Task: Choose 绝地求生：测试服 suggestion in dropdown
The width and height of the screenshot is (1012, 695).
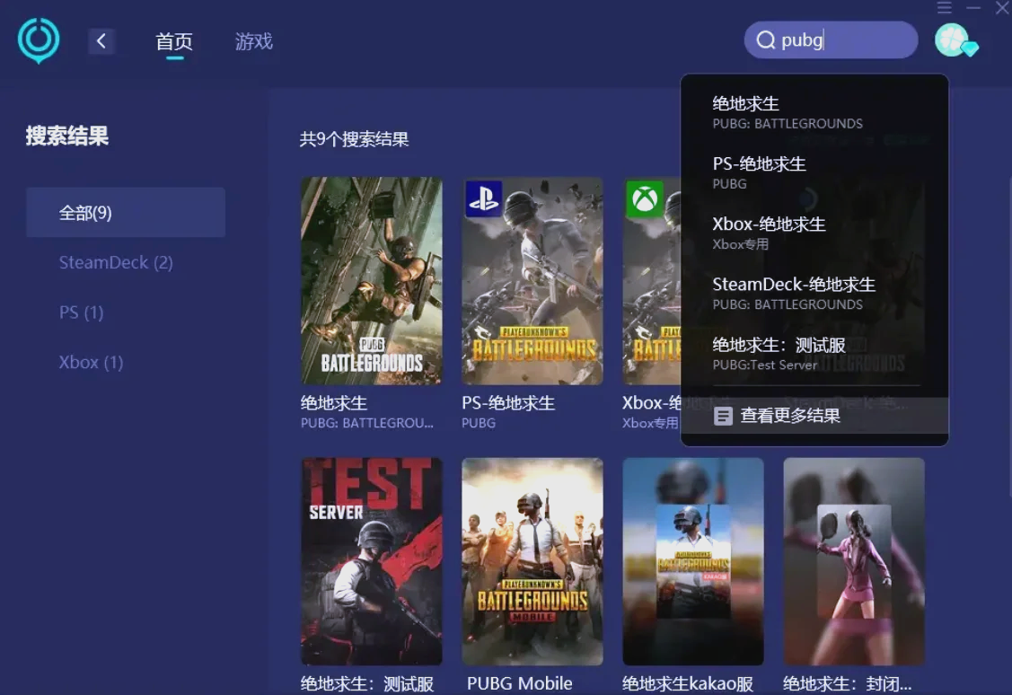Action: point(814,355)
